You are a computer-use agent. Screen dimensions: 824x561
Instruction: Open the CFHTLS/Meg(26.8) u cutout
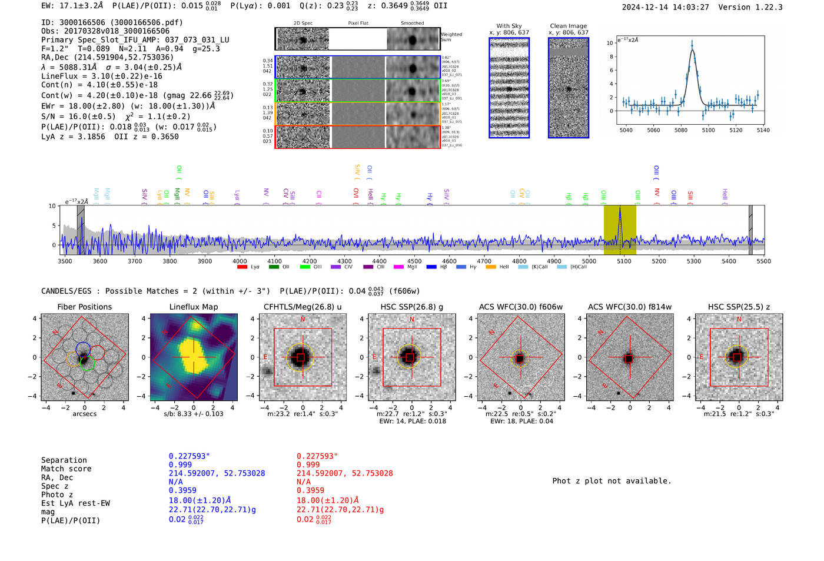coord(303,357)
